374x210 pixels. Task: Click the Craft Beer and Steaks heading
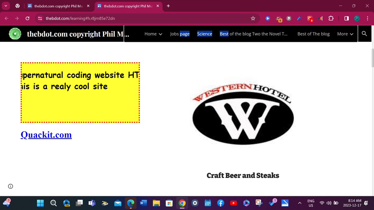[x=243, y=175]
